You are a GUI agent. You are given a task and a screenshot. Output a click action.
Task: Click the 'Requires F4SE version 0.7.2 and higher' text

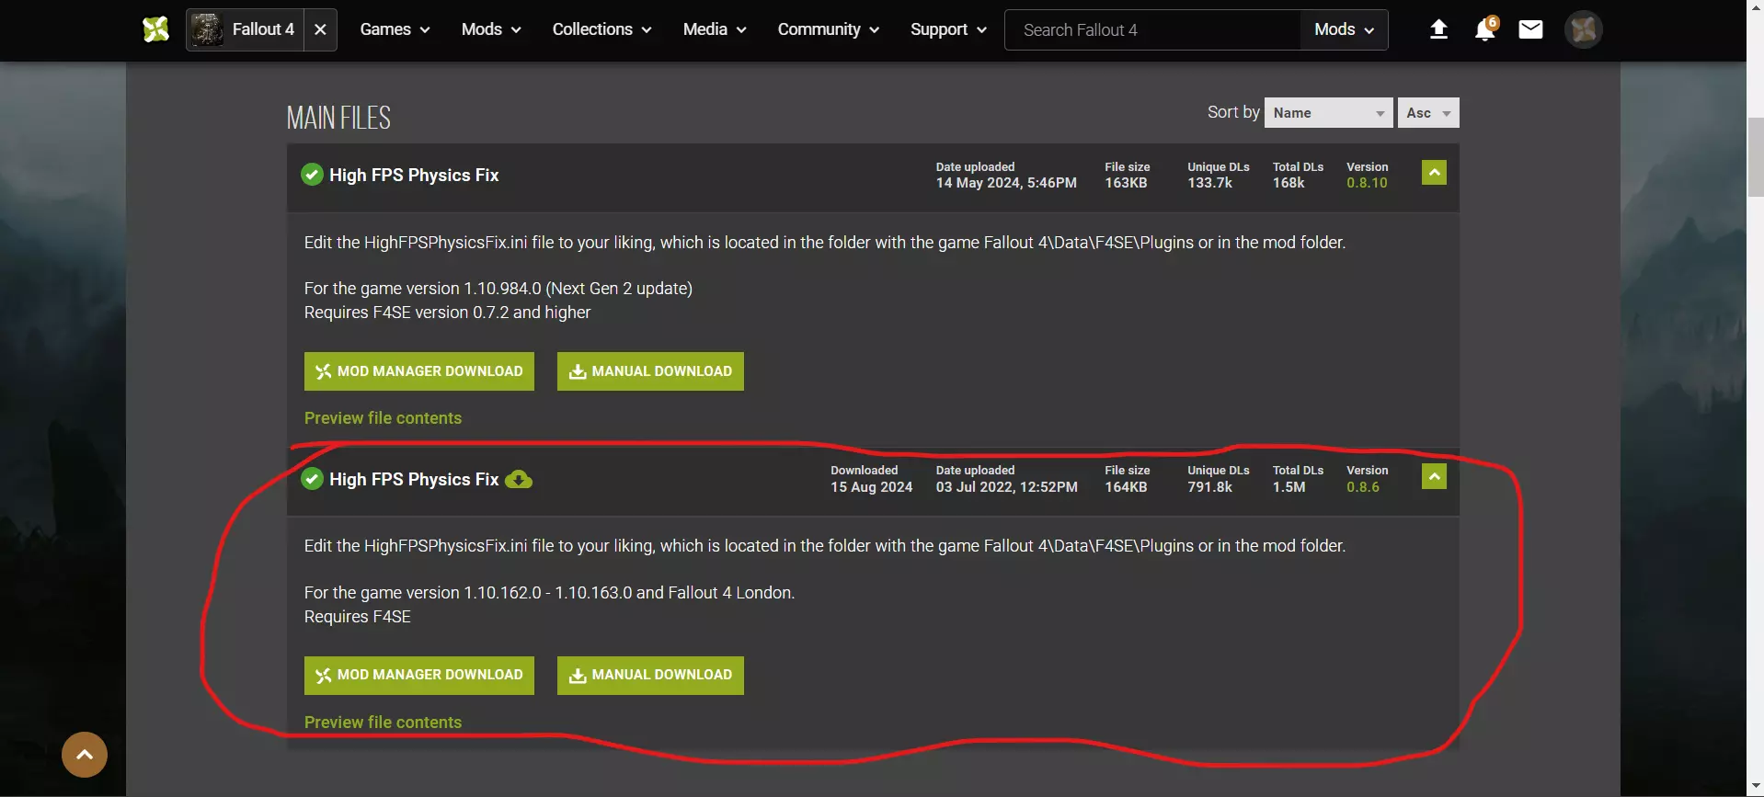(447, 313)
